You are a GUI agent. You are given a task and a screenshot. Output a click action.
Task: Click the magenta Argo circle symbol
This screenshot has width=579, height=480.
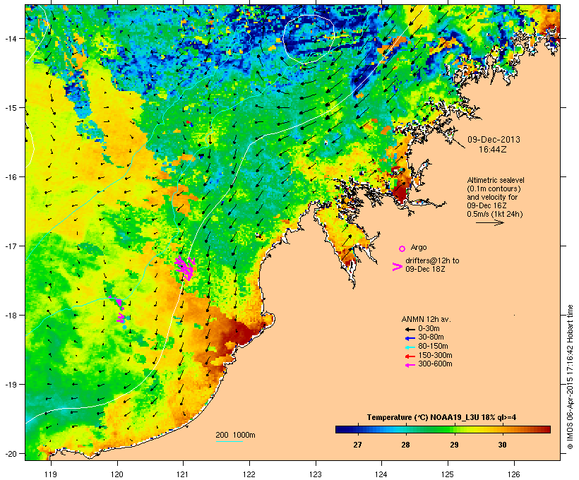pyautogui.click(x=402, y=248)
